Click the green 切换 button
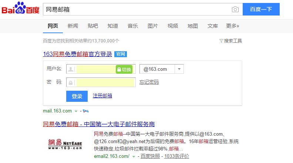The height and width of the screenshot is (163, 293). (x=124, y=69)
